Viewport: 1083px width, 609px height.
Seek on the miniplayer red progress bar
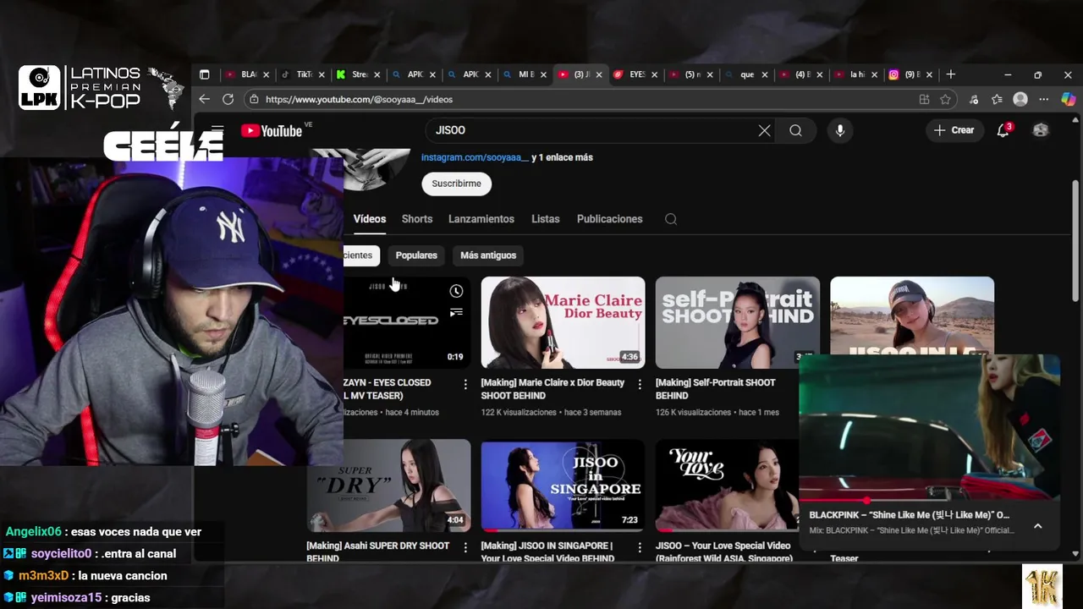(929, 501)
